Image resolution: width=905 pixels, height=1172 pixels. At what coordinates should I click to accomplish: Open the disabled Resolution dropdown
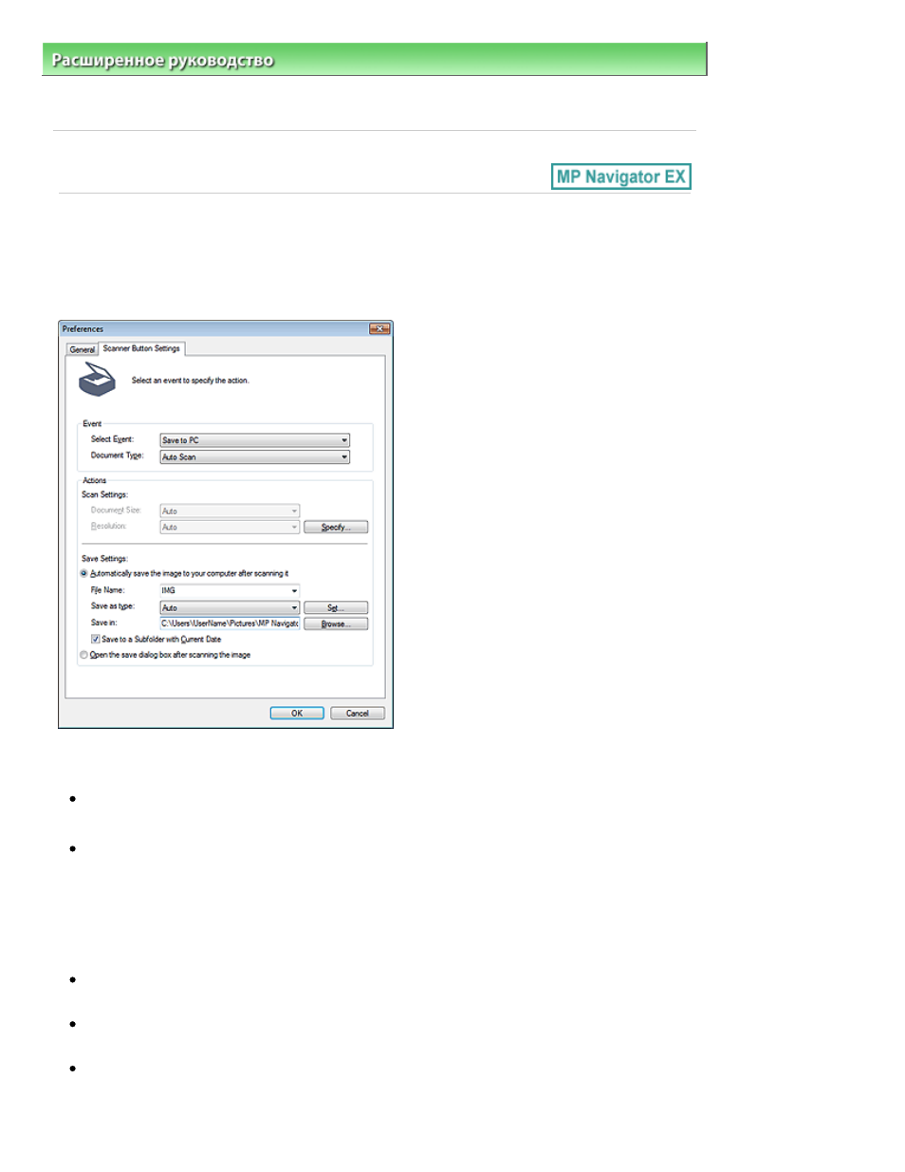coord(230,528)
